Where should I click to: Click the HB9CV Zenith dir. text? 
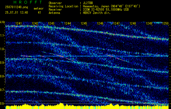[97, 13]
